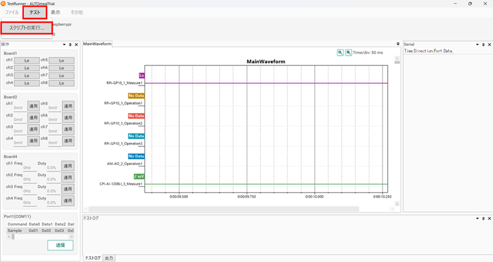Open the MainWaveform tab list dropdown

[x=398, y=44]
